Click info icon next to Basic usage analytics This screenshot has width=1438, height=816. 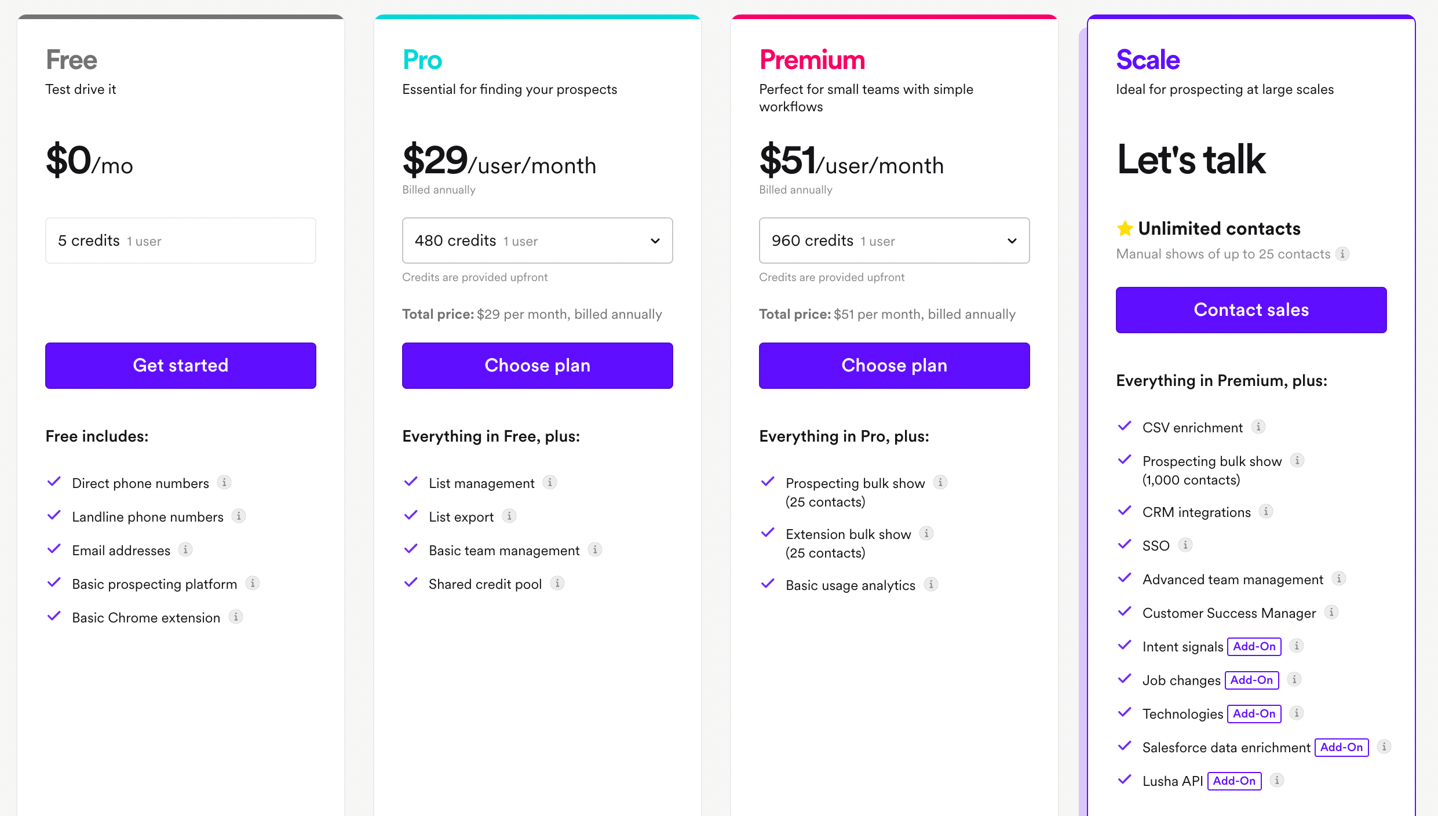[931, 584]
